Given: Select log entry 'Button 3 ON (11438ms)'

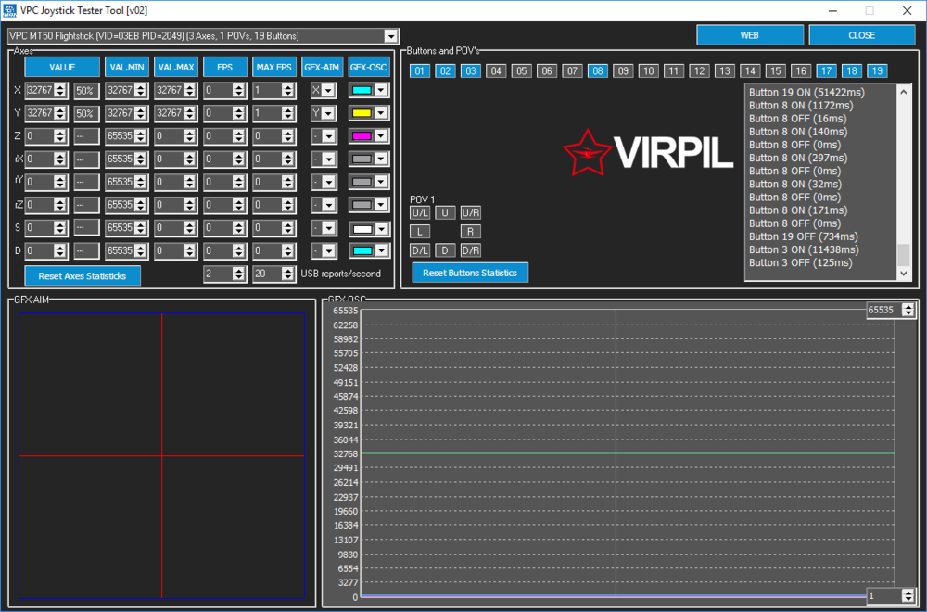Looking at the screenshot, I should pos(804,249).
